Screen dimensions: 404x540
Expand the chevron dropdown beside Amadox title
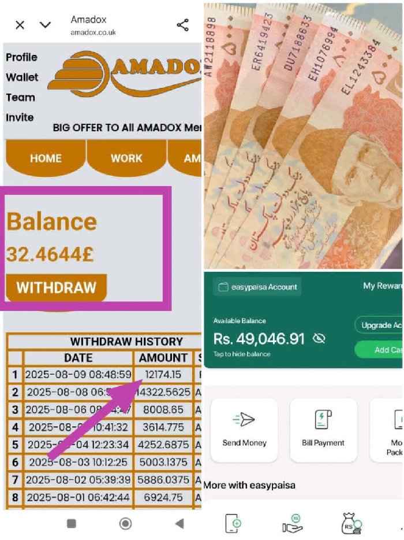(45, 25)
